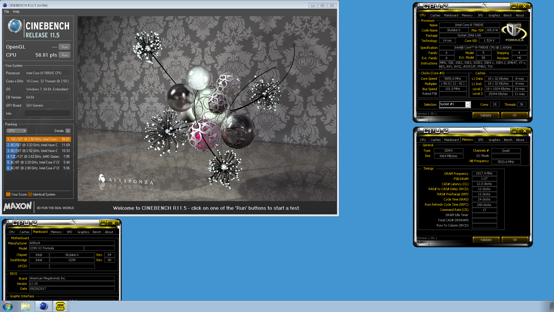Maximize the Cinebench window
The height and width of the screenshot is (312, 554).
coord(322,5)
